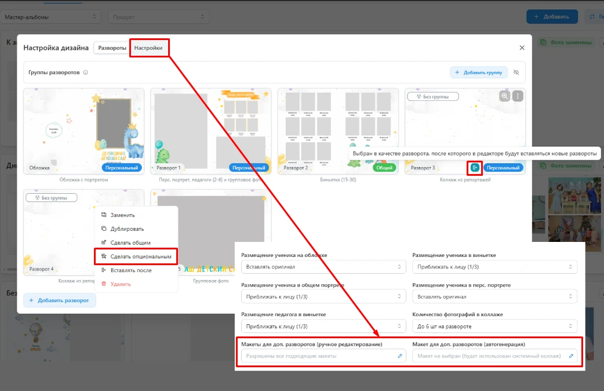This screenshot has height=391, width=604.
Task: Choose Заменить in the context menu
Action: pyautogui.click(x=136, y=215)
